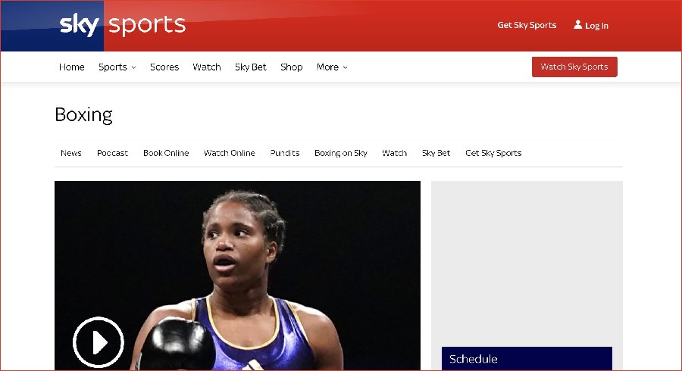Click the Log in user icon

(x=577, y=24)
